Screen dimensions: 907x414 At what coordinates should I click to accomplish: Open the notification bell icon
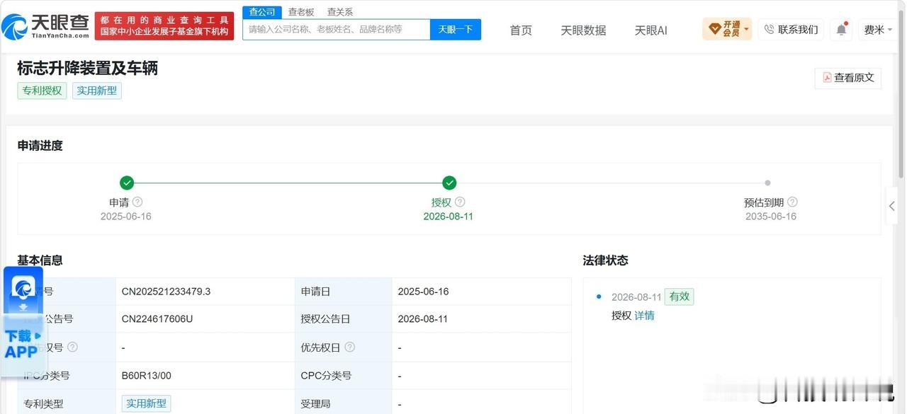[x=841, y=29]
